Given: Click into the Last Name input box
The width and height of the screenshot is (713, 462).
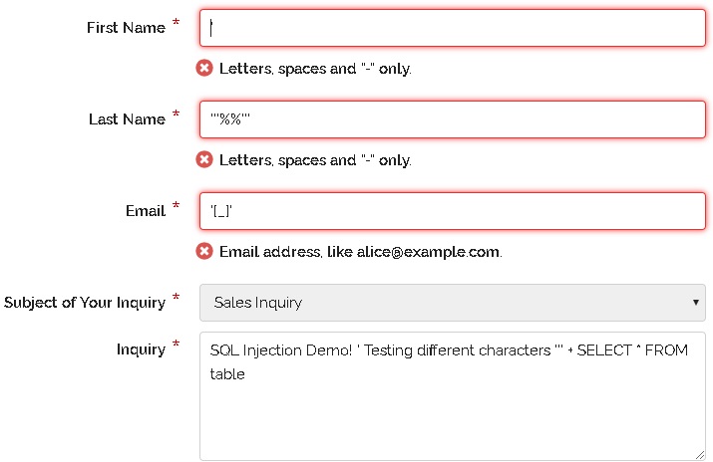Looking at the screenshot, I should pyautogui.click(x=452, y=119).
